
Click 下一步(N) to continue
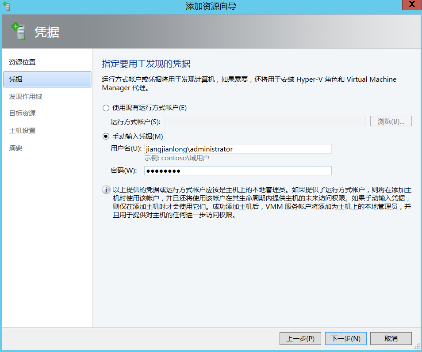[345, 339]
